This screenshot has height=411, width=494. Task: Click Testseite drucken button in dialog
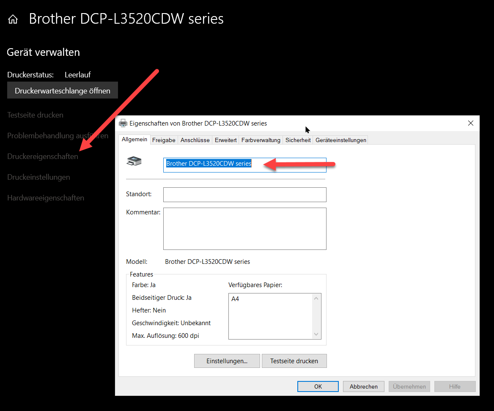click(294, 361)
